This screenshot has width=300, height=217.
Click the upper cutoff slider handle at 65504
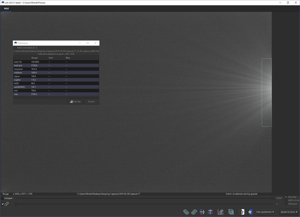[272, 198]
